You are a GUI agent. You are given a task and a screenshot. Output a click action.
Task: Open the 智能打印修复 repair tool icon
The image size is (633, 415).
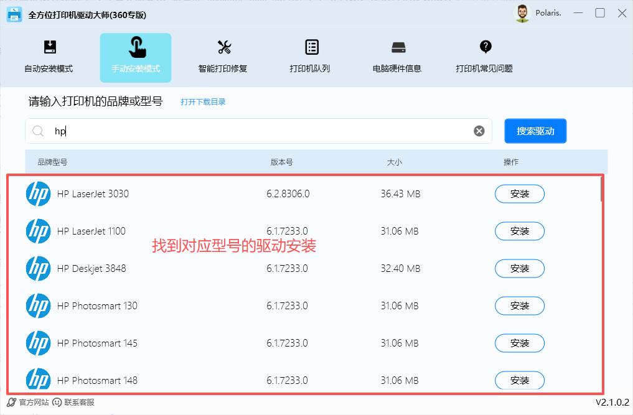click(224, 47)
